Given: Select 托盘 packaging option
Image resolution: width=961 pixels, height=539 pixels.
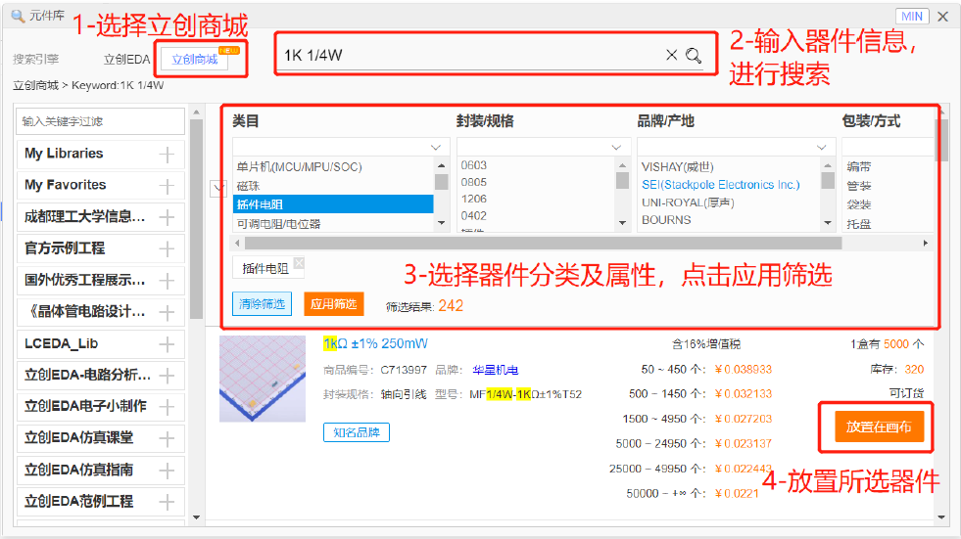Looking at the screenshot, I should tap(859, 224).
